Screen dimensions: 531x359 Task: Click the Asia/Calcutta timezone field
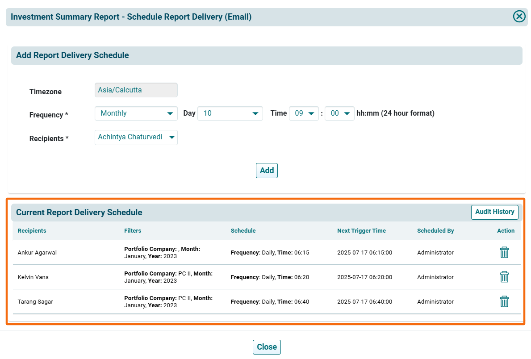point(136,90)
